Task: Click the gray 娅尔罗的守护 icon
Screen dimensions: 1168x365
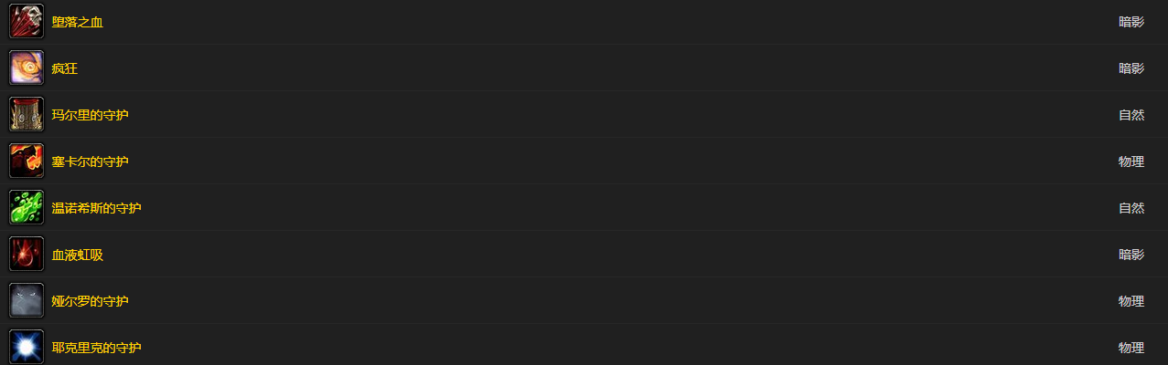Action: pos(27,300)
